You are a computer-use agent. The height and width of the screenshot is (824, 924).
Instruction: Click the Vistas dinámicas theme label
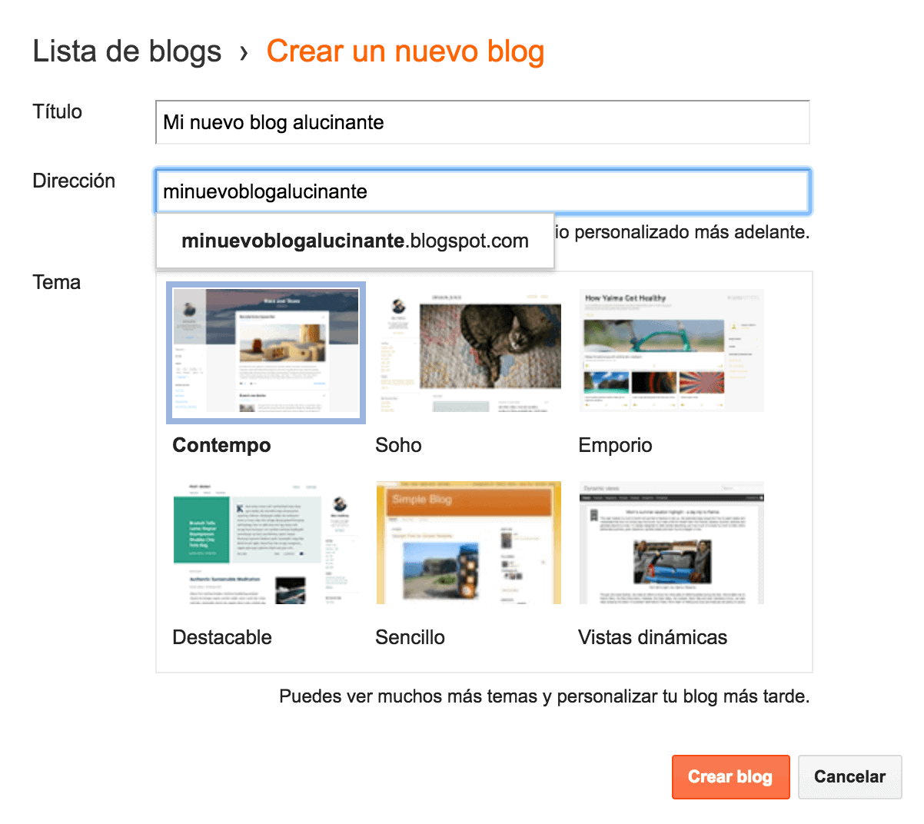(x=653, y=636)
